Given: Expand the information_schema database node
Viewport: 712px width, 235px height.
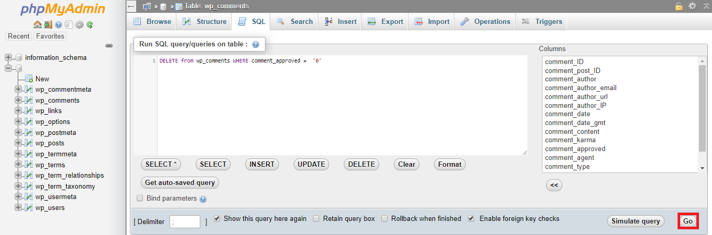Looking at the screenshot, I should [8, 57].
